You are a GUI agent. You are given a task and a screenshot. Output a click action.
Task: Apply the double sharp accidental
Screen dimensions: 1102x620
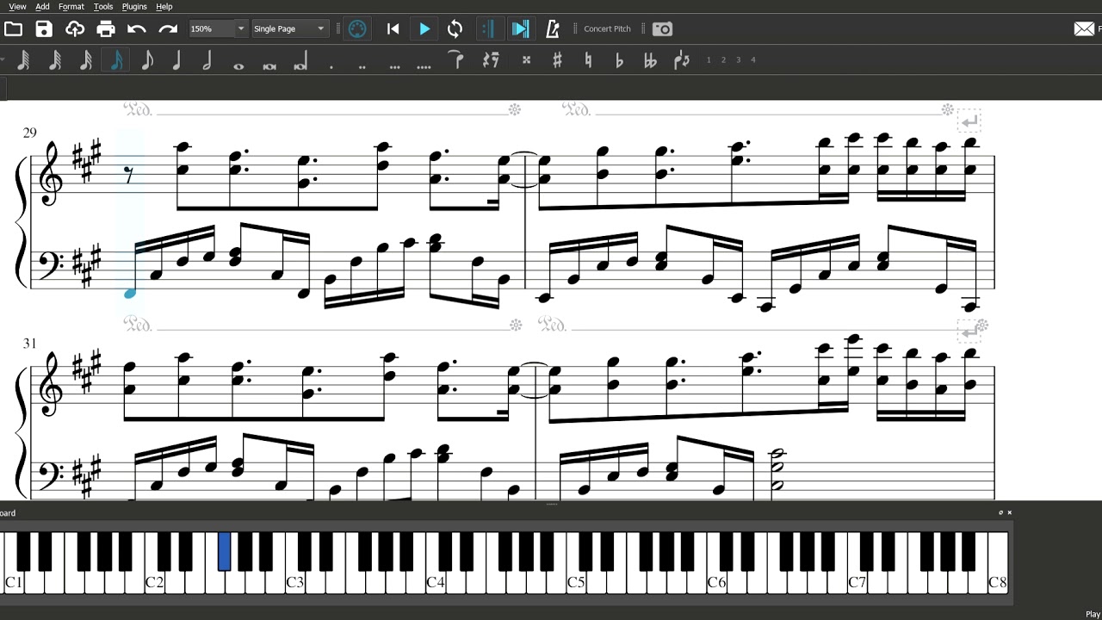tap(526, 60)
